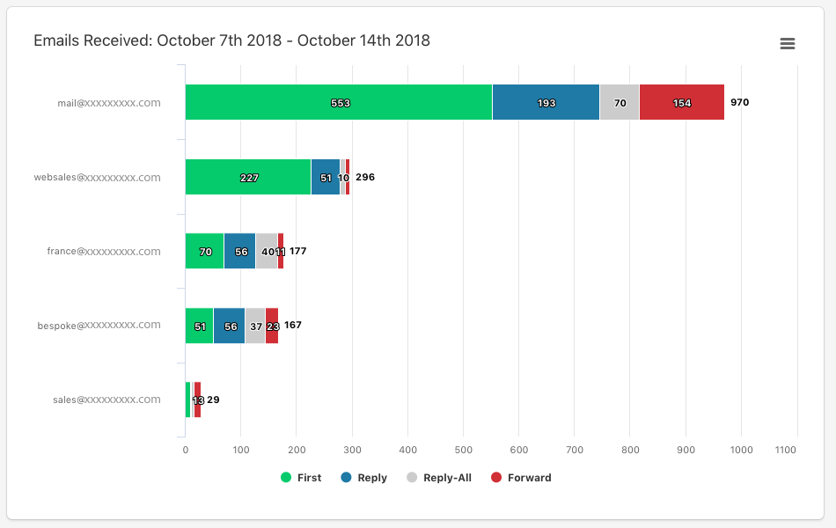Image resolution: width=836 pixels, height=528 pixels.
Task: Click the blue Reply legend dot
Action: click(x=347, y=478)
